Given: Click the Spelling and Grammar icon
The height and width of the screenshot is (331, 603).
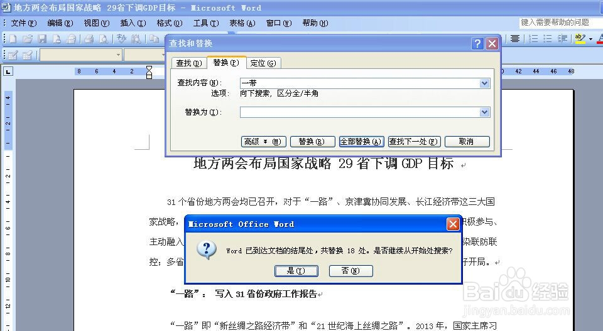Looking at the screenshot, I should click(x=121, y=39).
